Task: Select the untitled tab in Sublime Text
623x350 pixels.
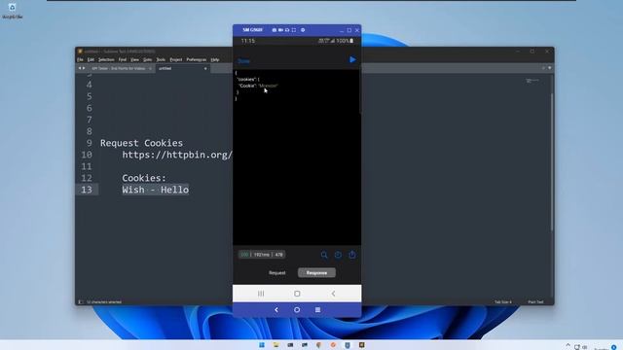Action: (181, 68)
